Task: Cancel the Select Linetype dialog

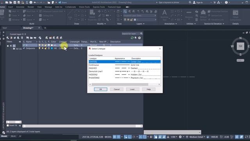Action: coord(117,89)
